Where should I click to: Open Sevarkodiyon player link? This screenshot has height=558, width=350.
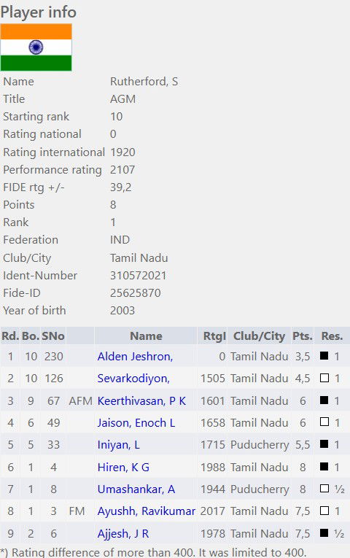[x=133, y=379]
